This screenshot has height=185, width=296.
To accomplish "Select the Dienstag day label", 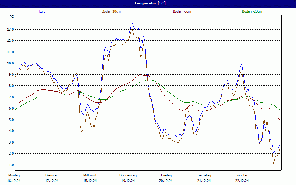I will tap(52, 175).
